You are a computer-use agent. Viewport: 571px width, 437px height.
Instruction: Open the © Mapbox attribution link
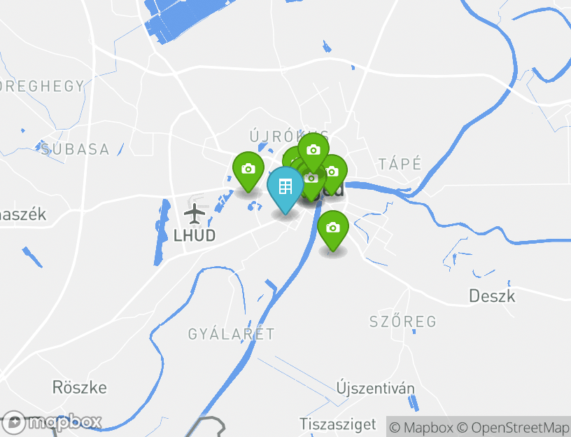coord(421,427)
